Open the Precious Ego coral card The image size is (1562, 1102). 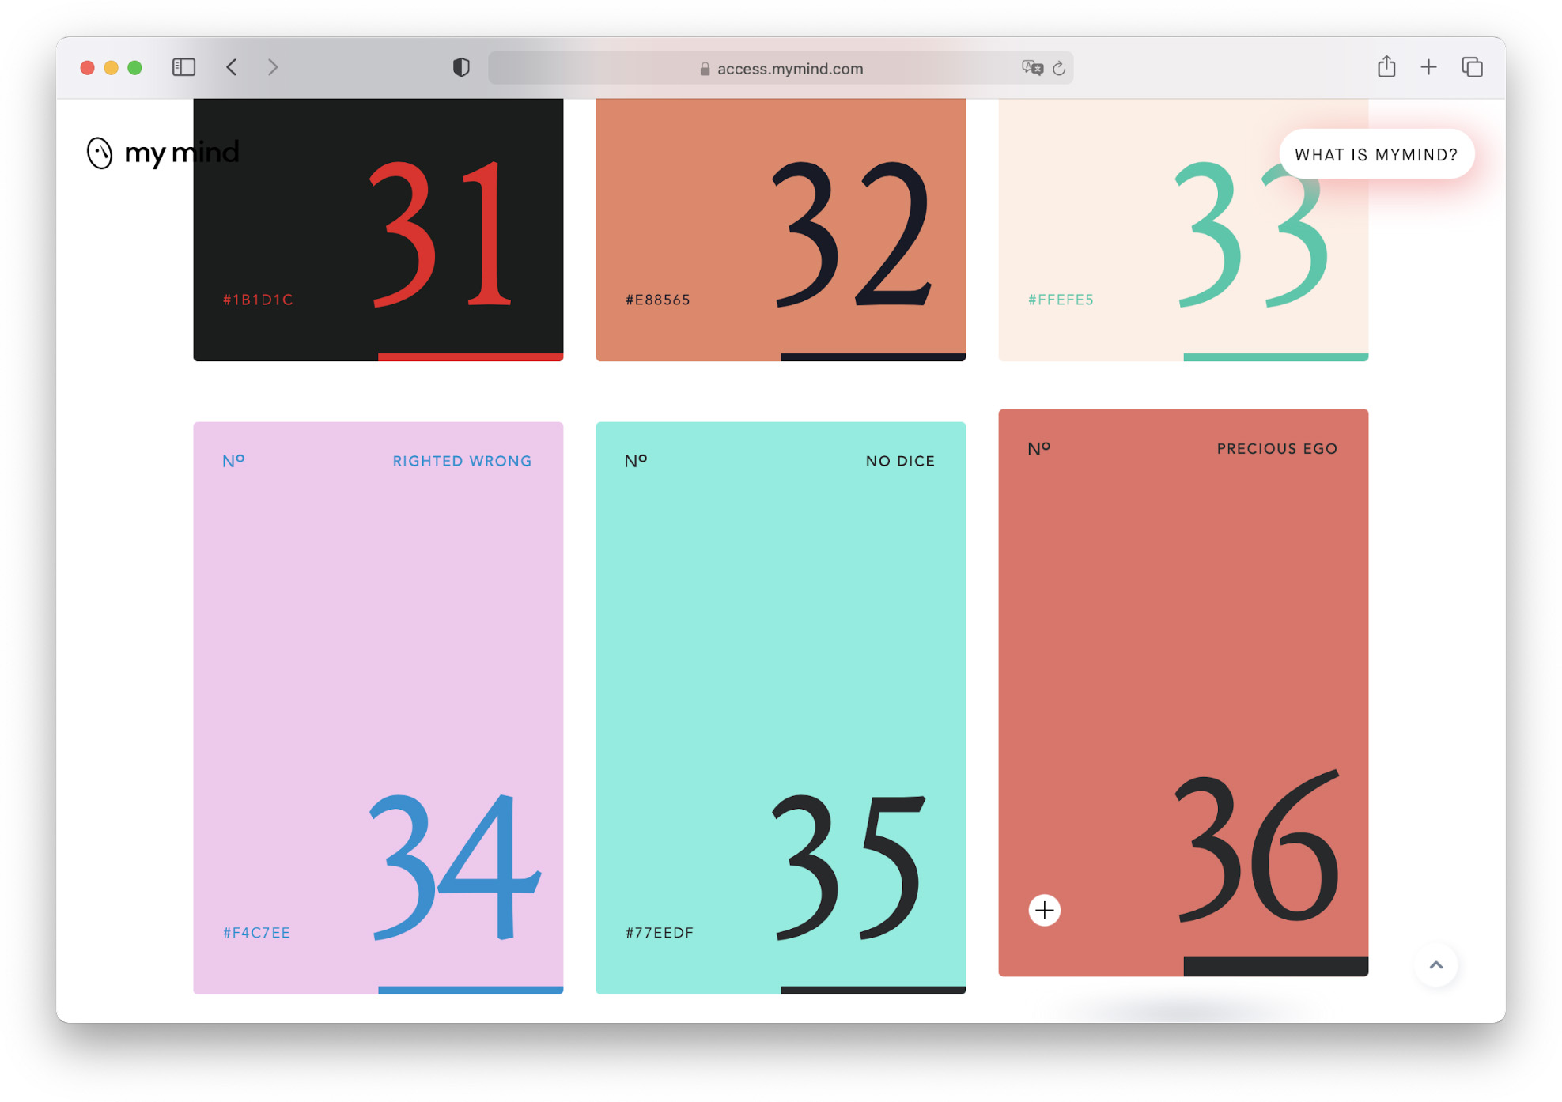click(x=1183, y=693)
